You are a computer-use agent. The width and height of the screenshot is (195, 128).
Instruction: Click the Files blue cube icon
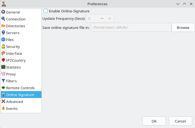click(3, 39)
